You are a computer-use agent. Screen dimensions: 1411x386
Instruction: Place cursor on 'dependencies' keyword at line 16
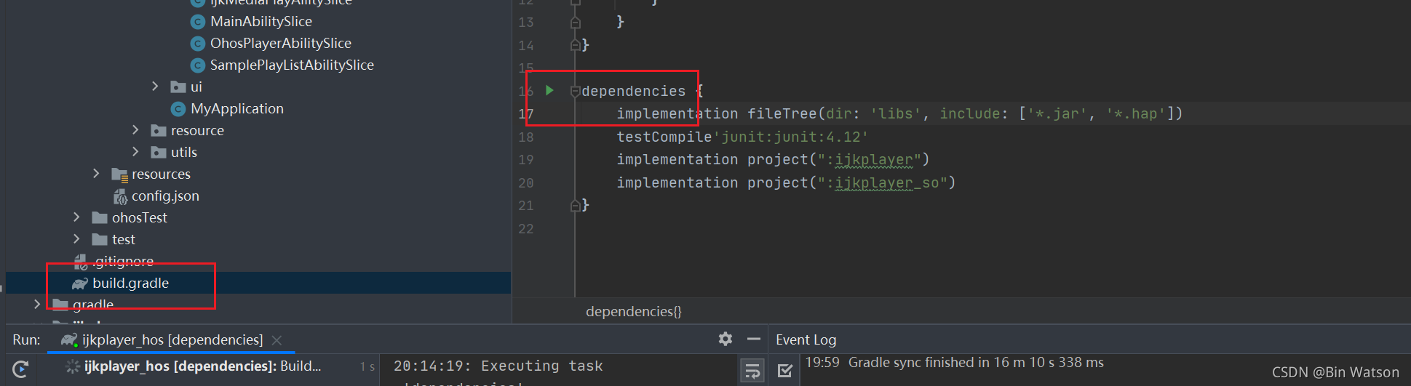pyautogui.click(x=633, y=91)
